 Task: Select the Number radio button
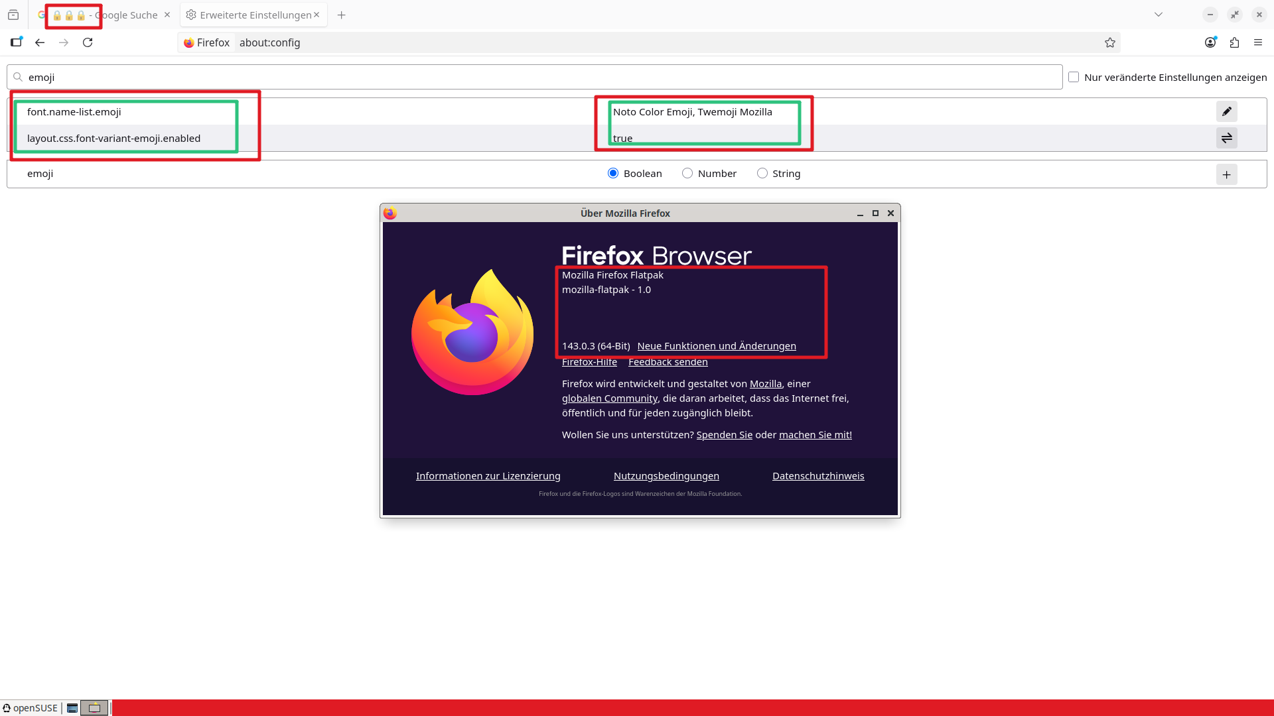[x=687, y=173]
